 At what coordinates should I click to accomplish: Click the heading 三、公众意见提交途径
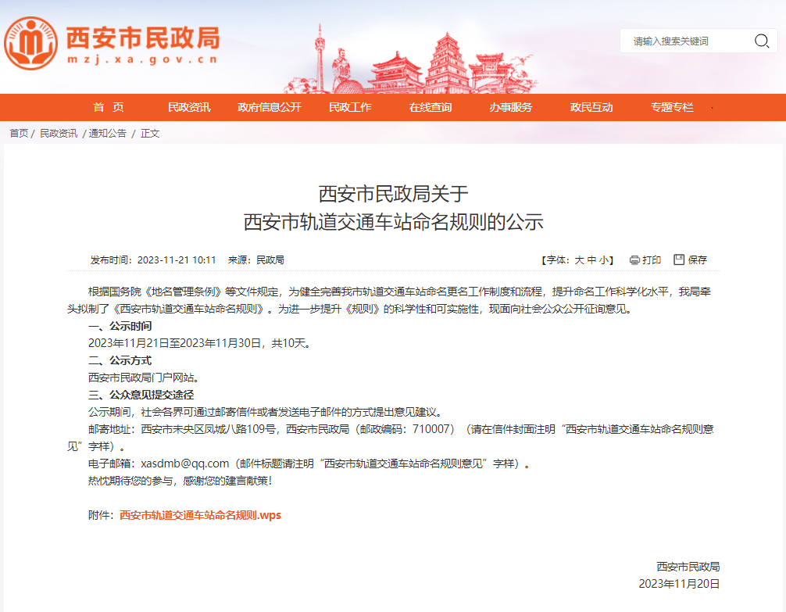point(141,395)
